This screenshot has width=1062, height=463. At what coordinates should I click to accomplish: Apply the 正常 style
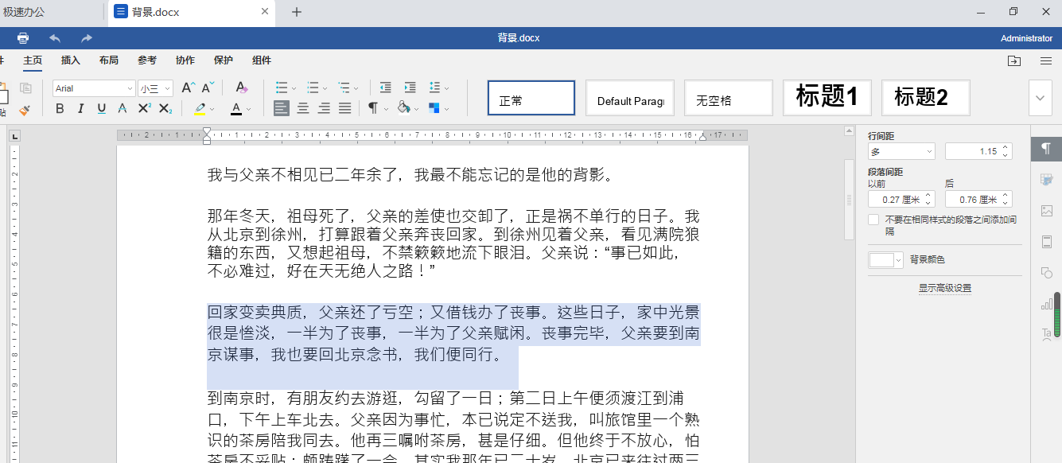[x=531, y=98]
